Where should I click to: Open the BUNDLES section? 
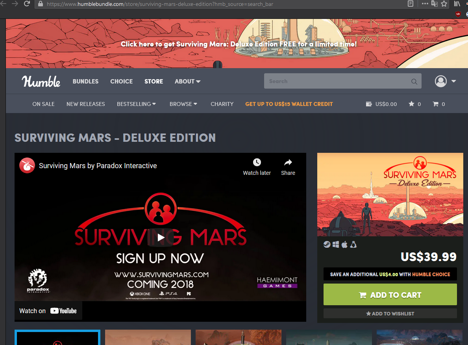tap(85, 81)
